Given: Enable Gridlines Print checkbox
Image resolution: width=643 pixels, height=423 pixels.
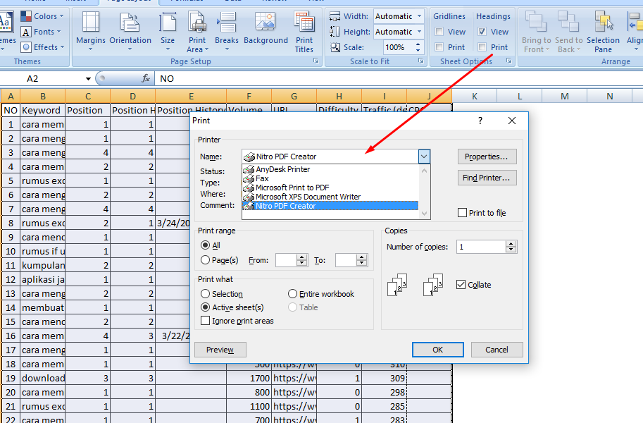Looking at the screenshot, I should [x=439, y=47].
